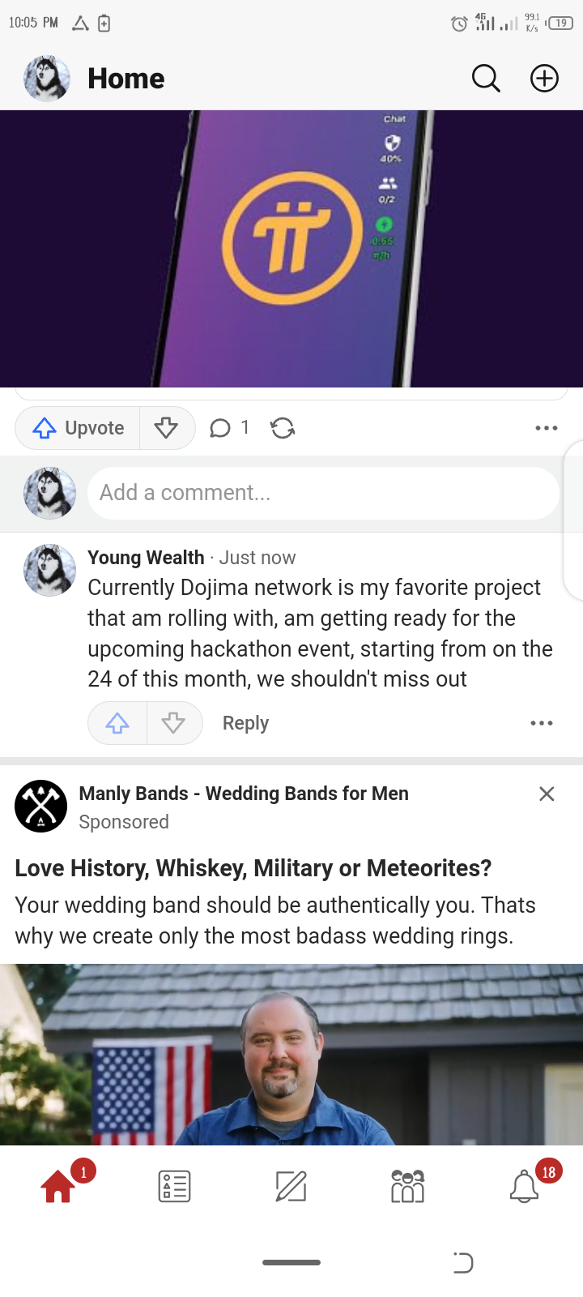Open the post's three-dot options menu
Image resolution: width=583 pixels, height=1297 pixels.
tap(547, 428)
